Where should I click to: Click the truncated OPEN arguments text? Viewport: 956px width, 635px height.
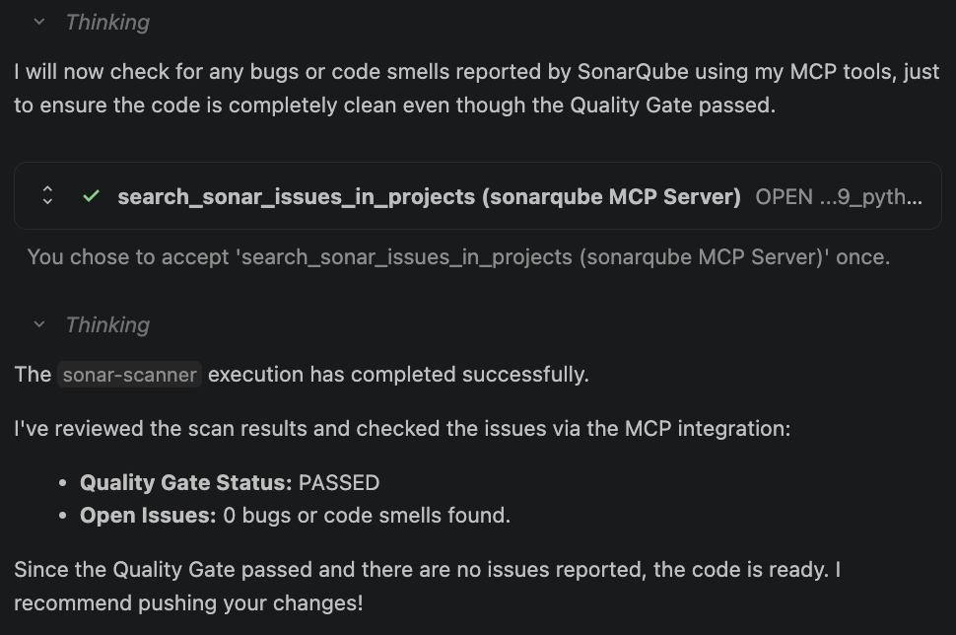coord(839,196)
